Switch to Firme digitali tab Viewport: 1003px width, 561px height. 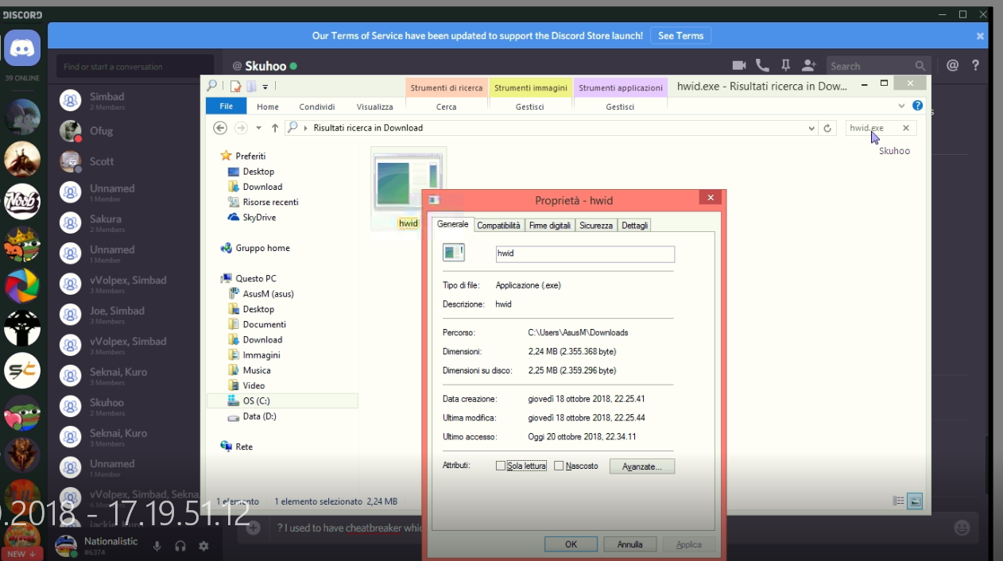click(550, 226)
